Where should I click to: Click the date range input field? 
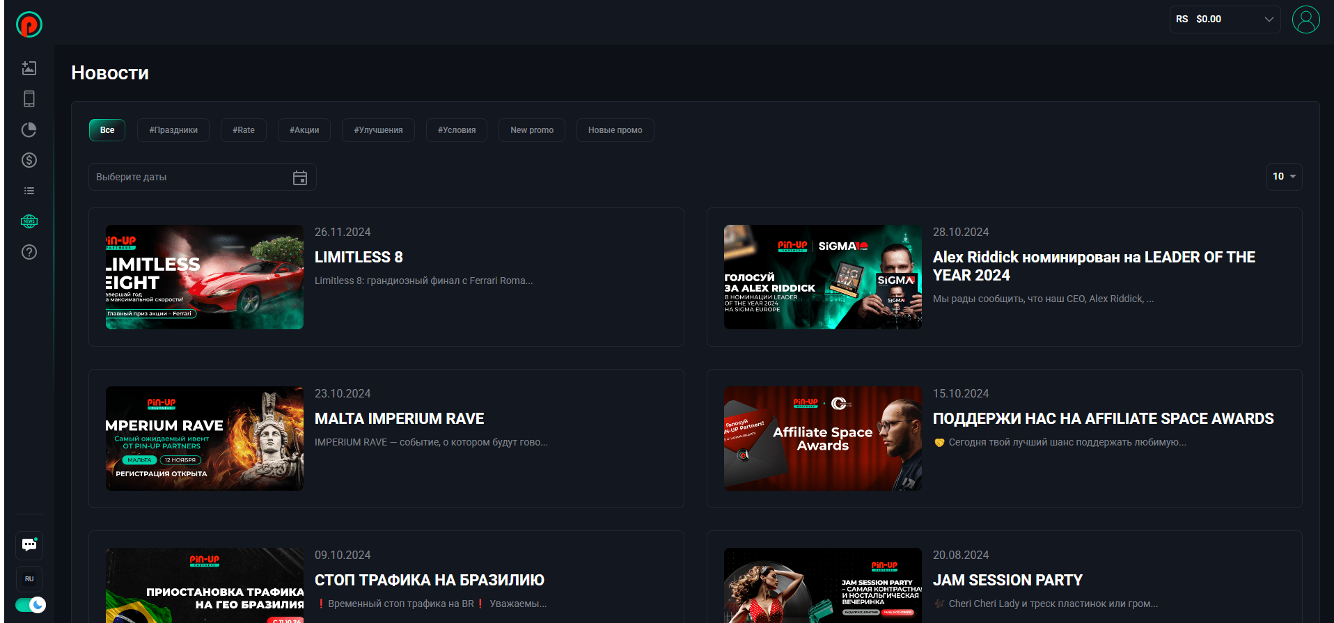(x=202, y=177)
